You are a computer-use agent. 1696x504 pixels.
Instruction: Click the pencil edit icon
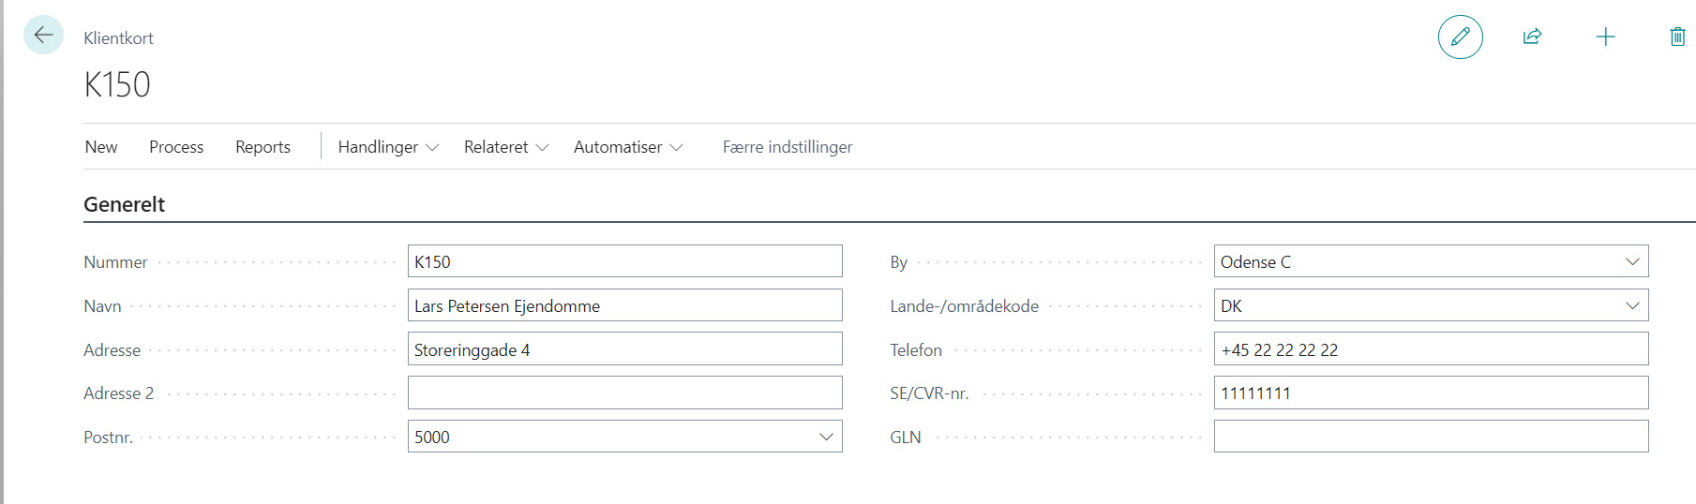[1460, 37]
